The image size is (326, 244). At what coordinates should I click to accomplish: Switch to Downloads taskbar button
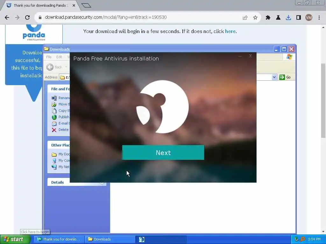coord(110,239)
